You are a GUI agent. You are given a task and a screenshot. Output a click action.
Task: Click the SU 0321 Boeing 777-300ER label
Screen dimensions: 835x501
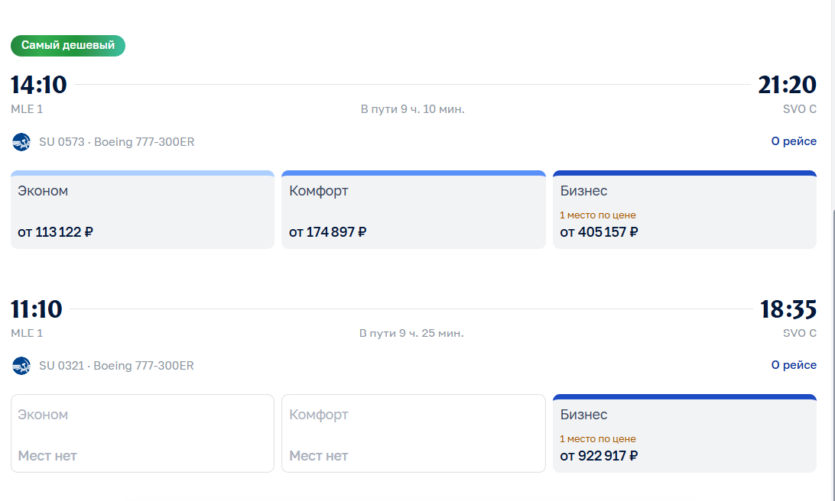pyautogui.click(x=116, y=366)
